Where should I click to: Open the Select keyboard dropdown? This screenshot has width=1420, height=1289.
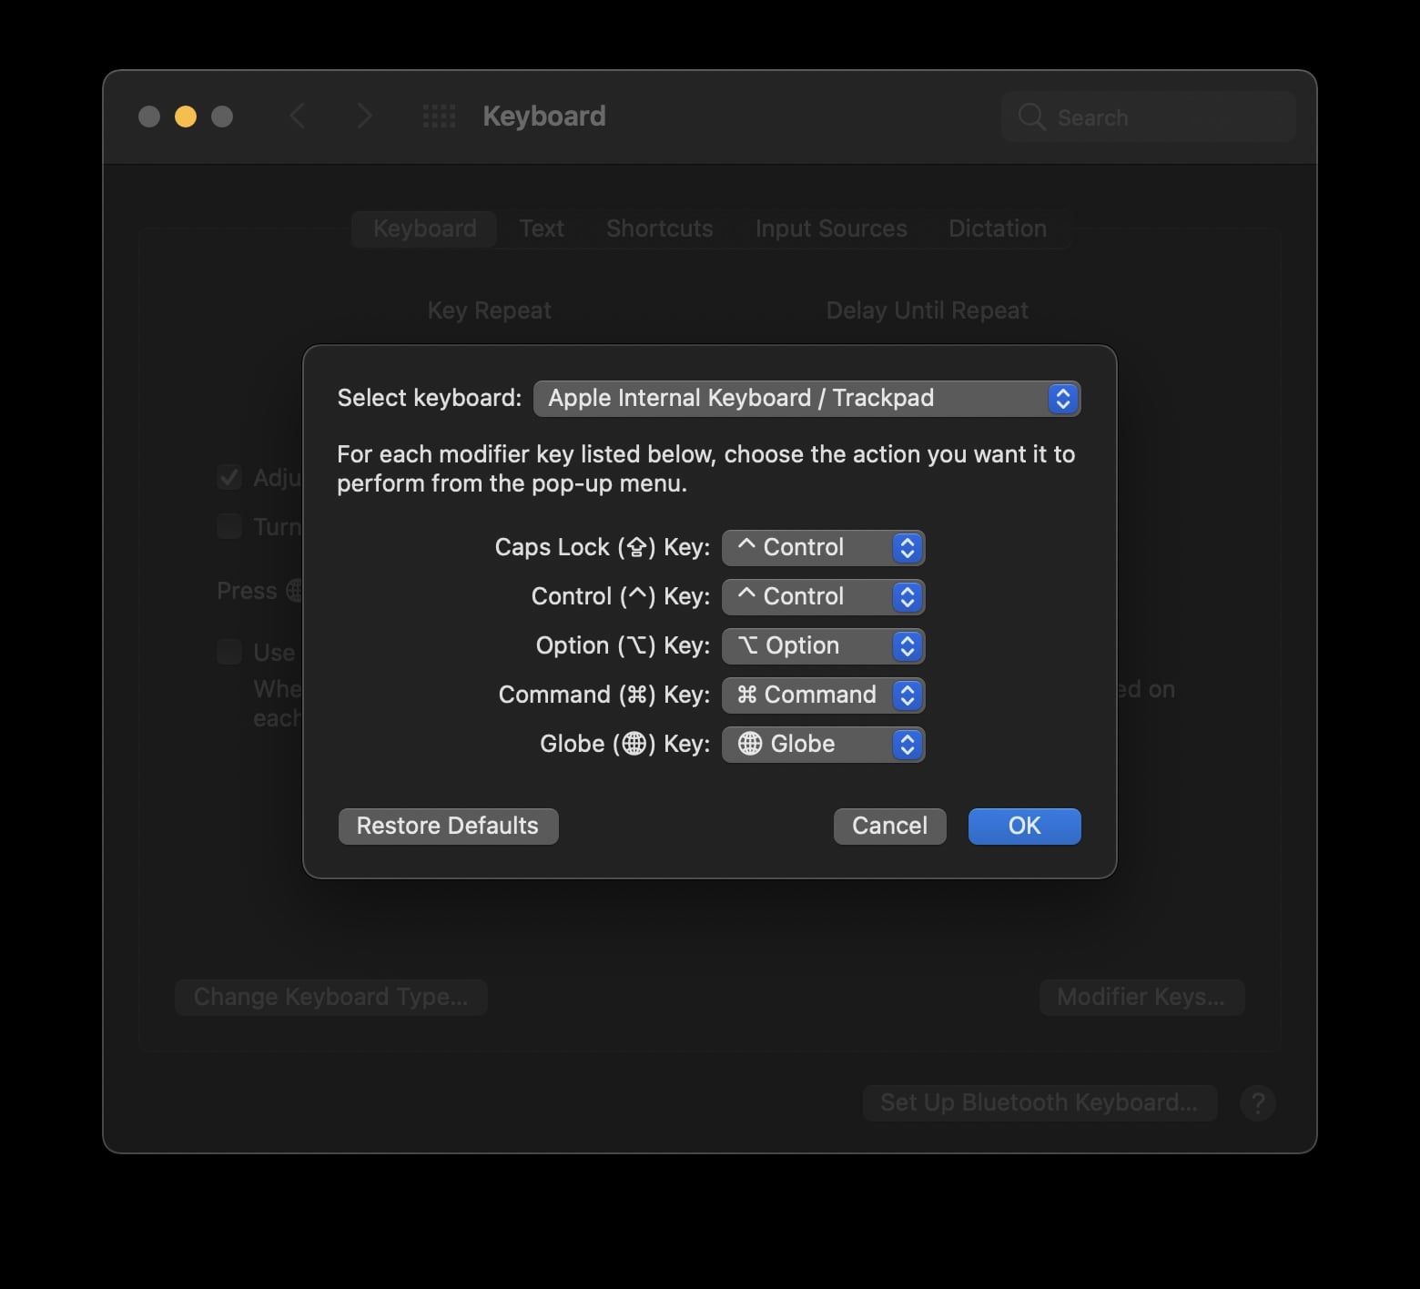[806, 398]
